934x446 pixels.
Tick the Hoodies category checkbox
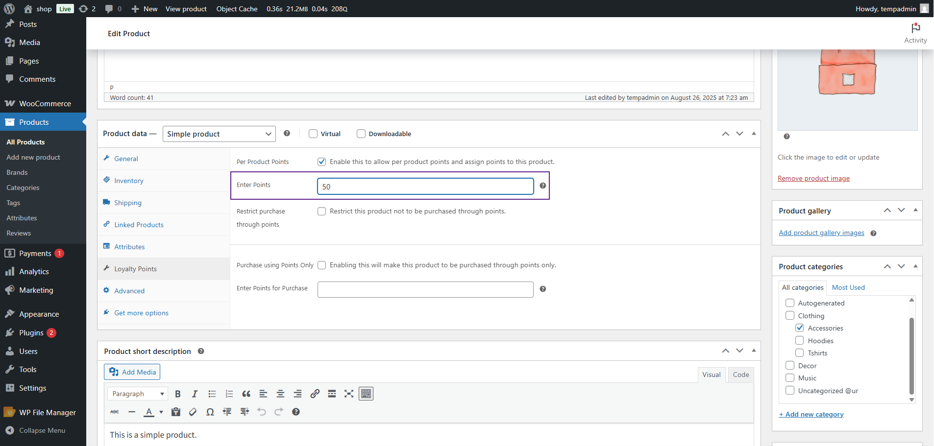[x=799, y=341]
